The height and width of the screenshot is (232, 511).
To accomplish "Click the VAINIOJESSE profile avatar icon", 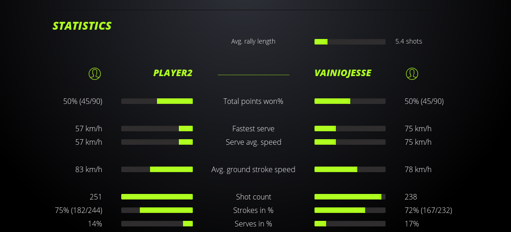I will (412, 73).
